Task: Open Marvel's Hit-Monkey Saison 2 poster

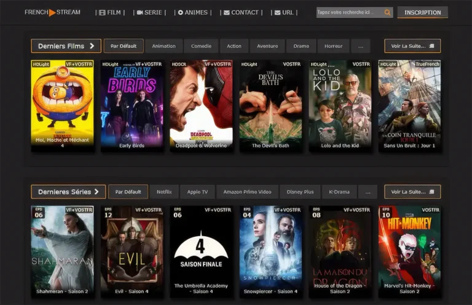Action: [409, 252]
